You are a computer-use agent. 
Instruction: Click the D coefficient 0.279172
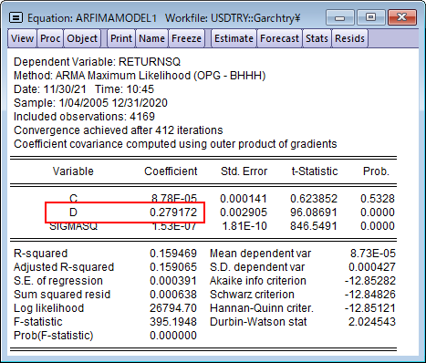click(x=173, y=213)
